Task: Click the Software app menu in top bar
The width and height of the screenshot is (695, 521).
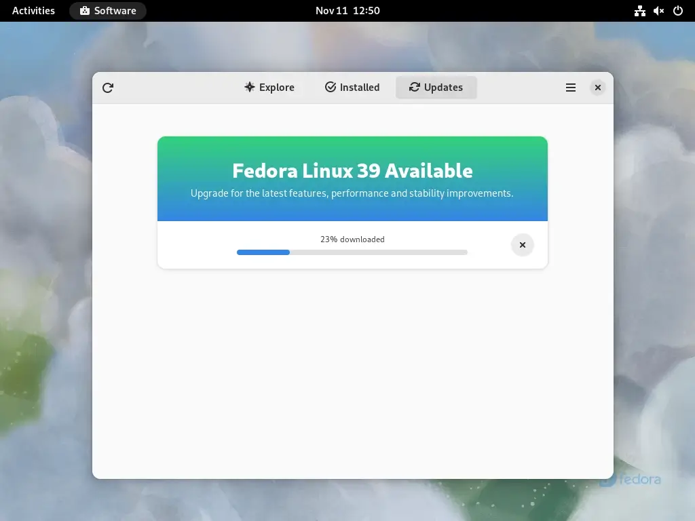Action: [108, 11]
